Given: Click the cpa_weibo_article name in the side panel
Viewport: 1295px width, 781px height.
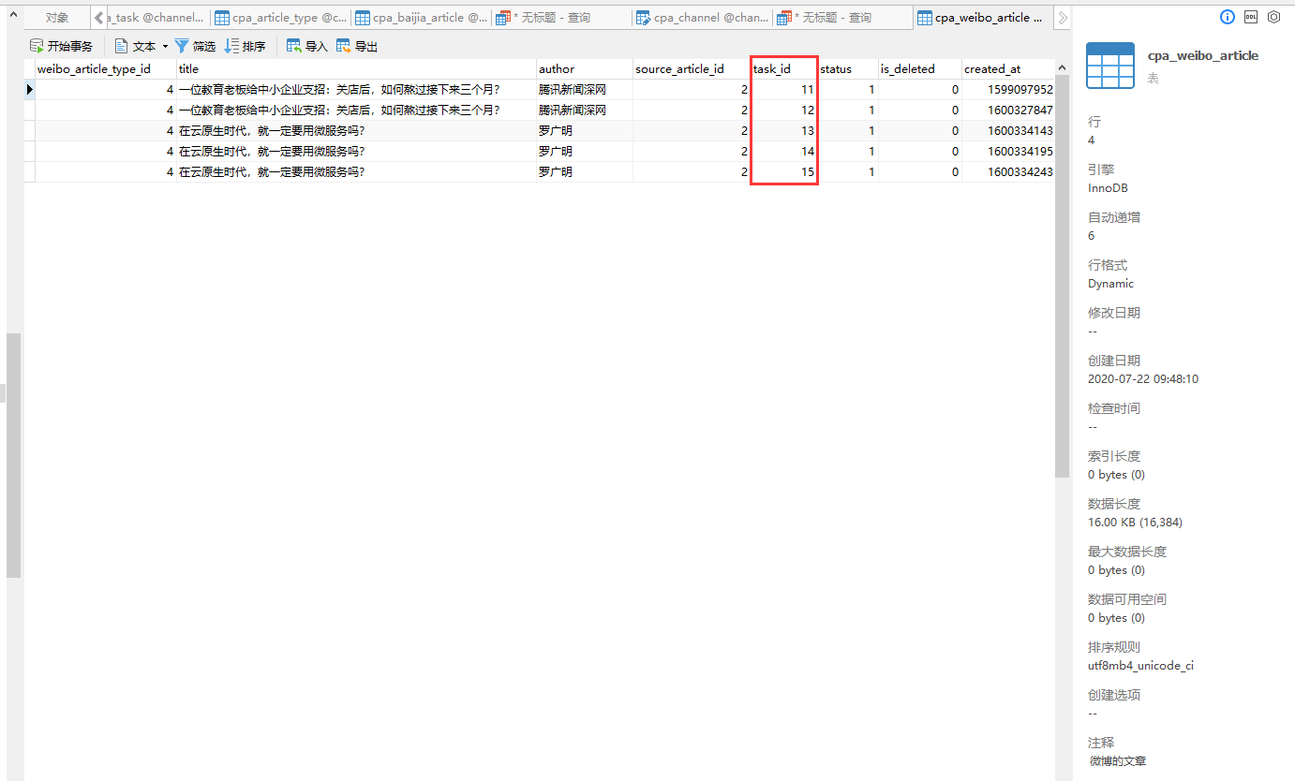Looking at the screenshot, I should [1203, 55].
